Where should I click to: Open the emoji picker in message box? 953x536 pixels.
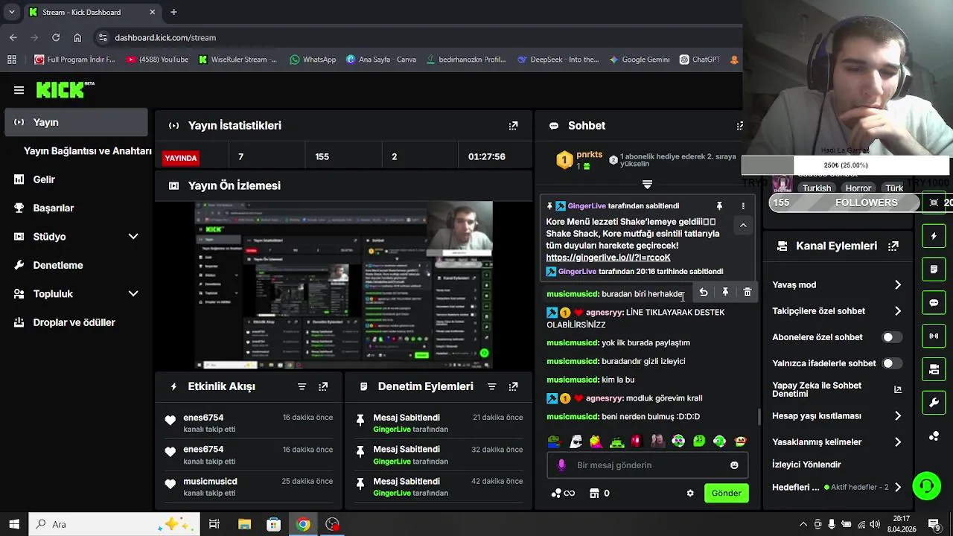(734, 465)
